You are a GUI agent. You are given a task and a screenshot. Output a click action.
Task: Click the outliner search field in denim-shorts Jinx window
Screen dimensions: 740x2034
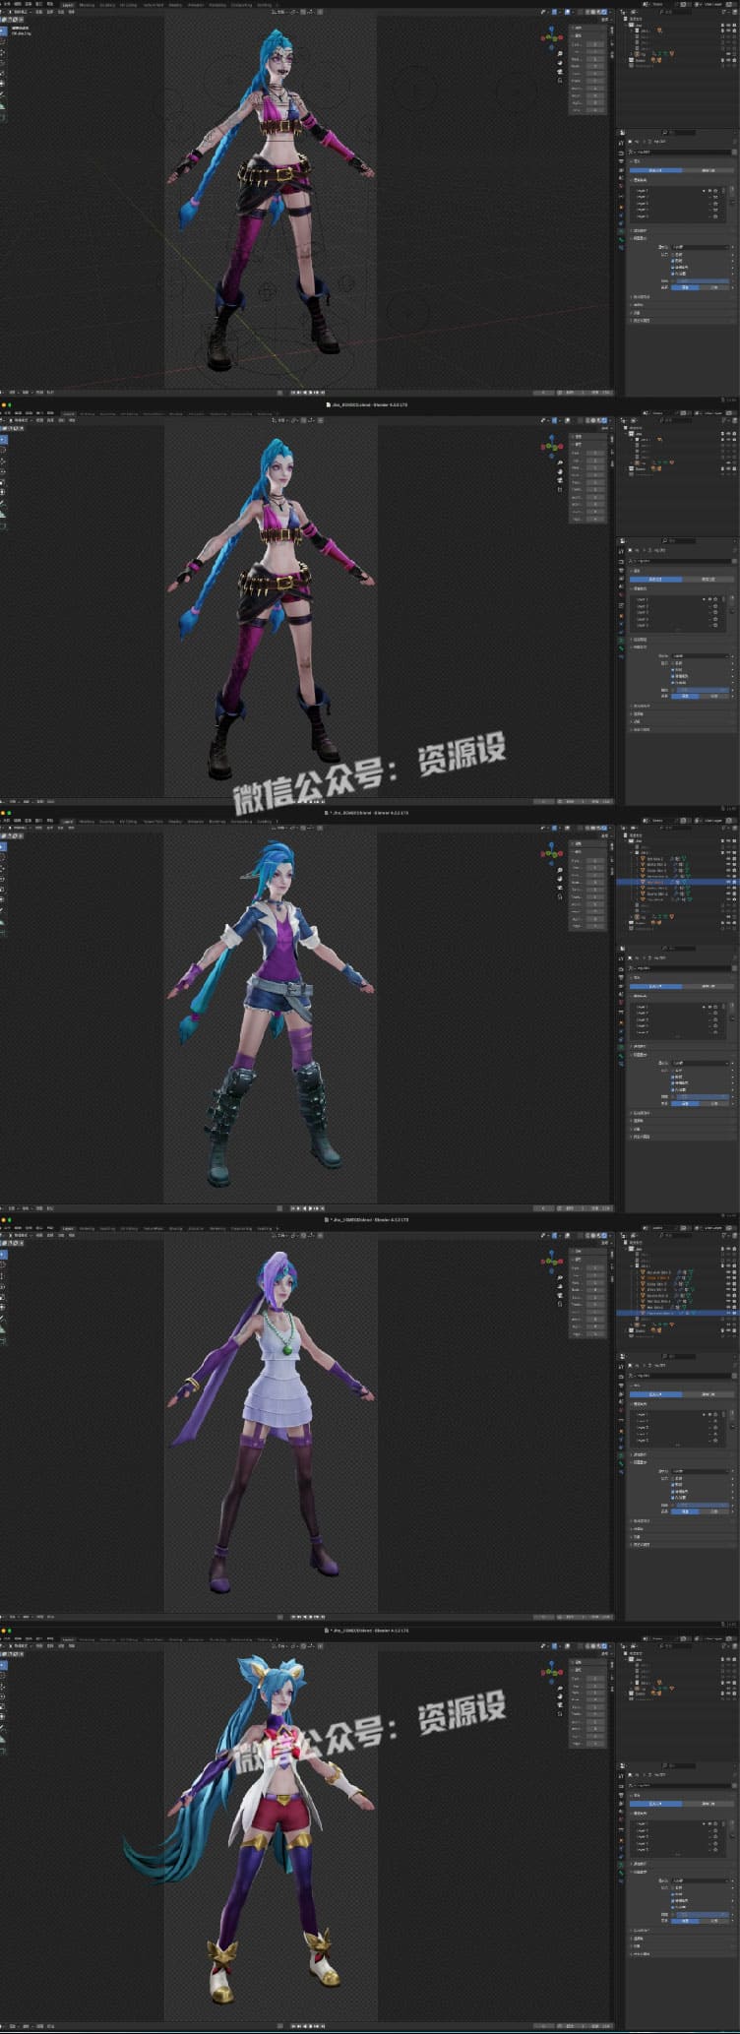pos(676,828)
